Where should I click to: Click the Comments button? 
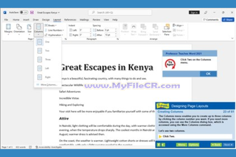click(211, 20)
